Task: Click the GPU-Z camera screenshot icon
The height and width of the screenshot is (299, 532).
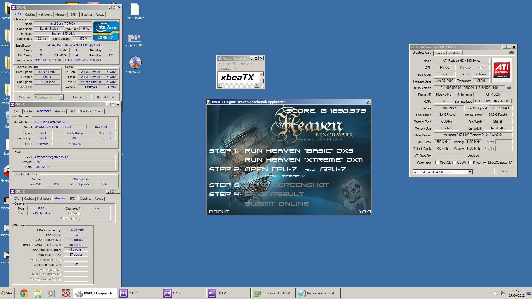Action: 511,53
